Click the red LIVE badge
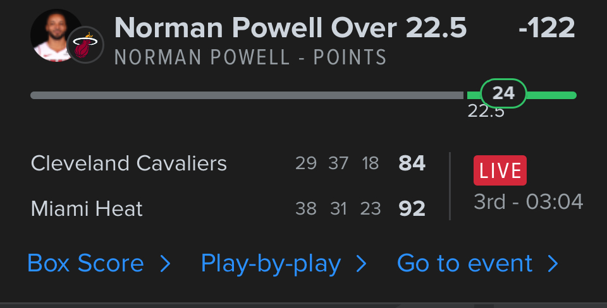607x308 pixels. pos(500,170)
